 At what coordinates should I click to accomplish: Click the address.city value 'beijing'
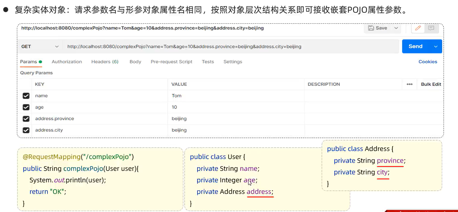236,130
